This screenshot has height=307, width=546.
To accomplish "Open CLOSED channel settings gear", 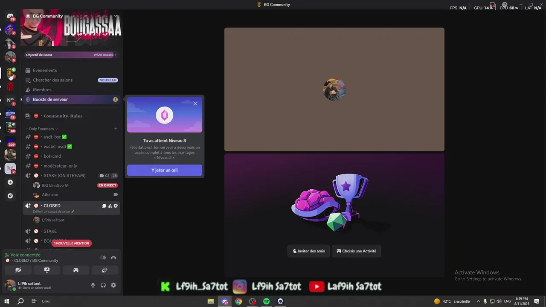I will tap(116, 206).
